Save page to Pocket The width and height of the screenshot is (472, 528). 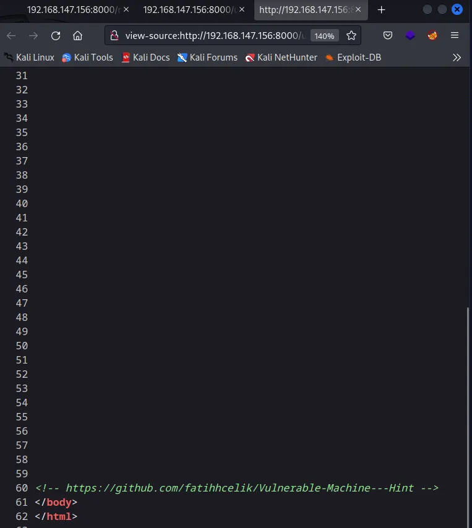click(x=388, y=35)
